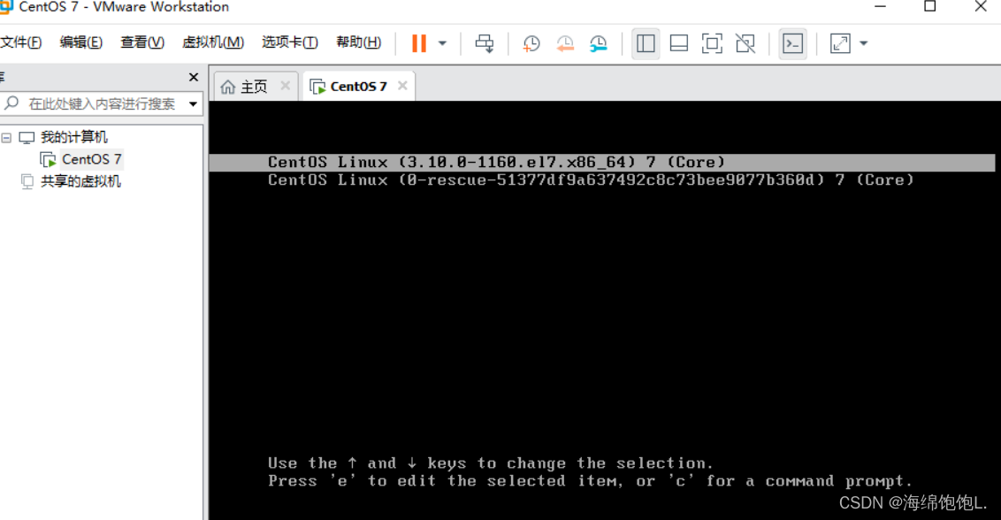1001x520 pixels.
Task: Close the library sidebar panel
Action: pyautogui.click(x=194, y=77)
